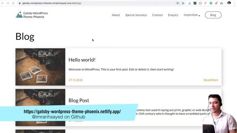This screenshot has width=237, height=133.
Task: Click the Phoenix theme mountain logo
Action: click(x=19, y=15)
